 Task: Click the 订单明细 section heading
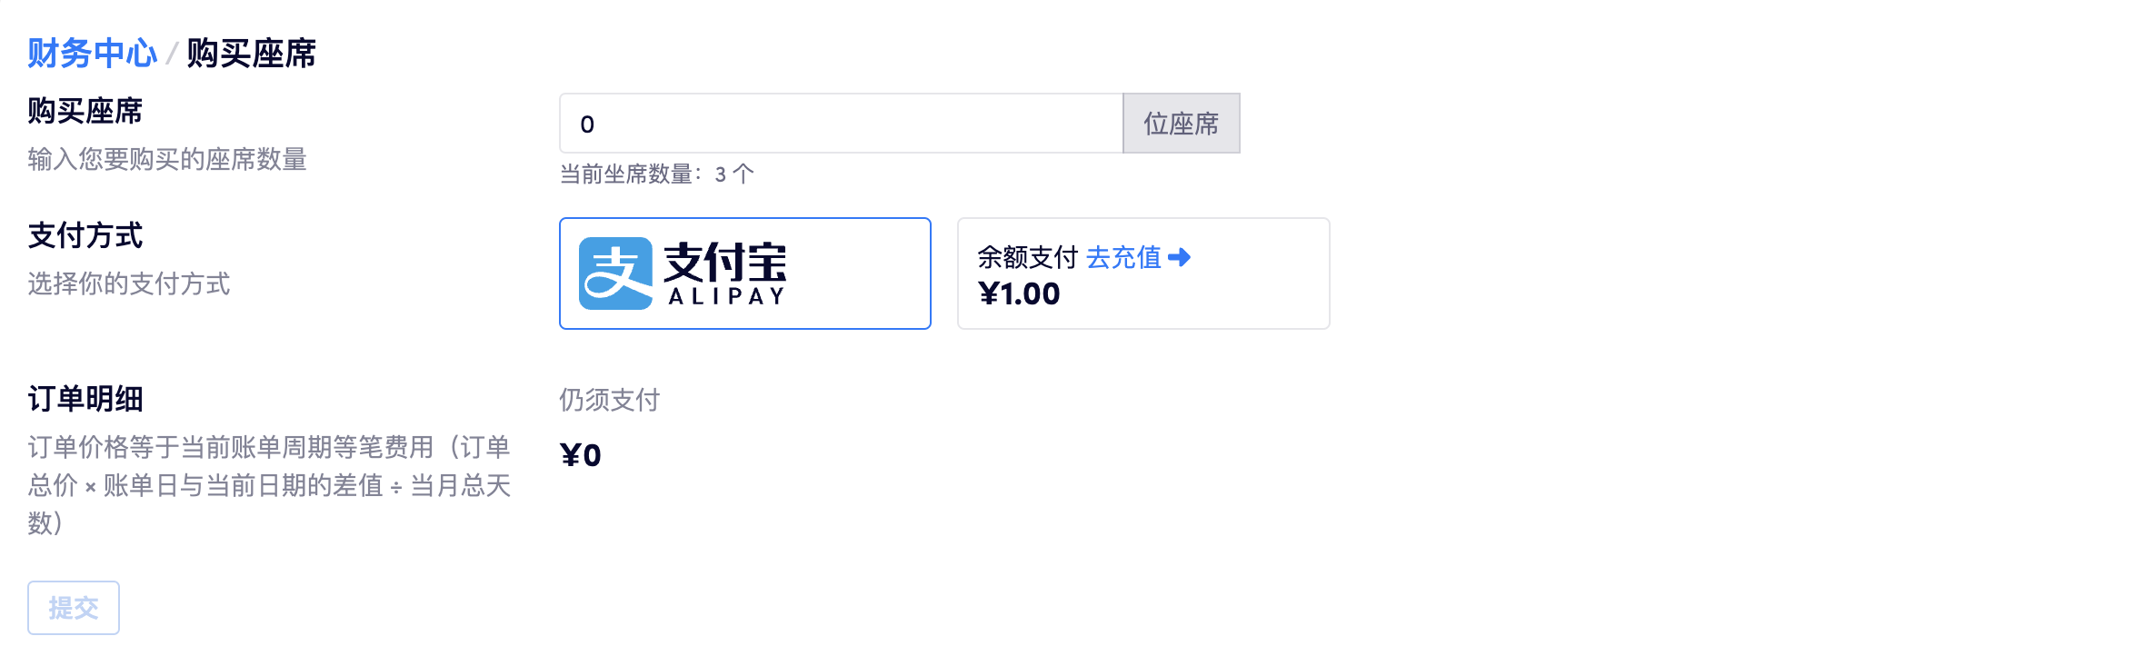(x=85, y=399)
